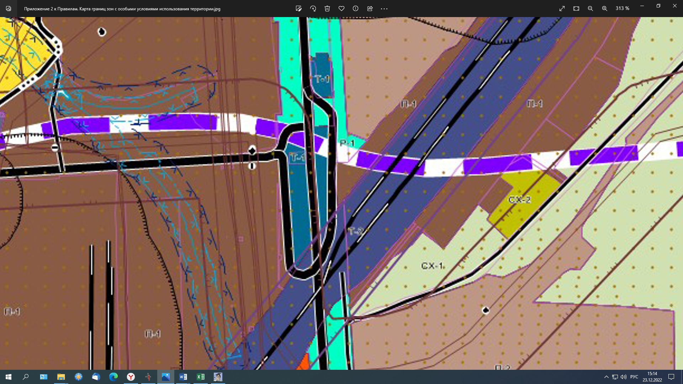This screenshot has height=384, width=683.
Task: Open the Windows Start menu
Action: [9, 377]
